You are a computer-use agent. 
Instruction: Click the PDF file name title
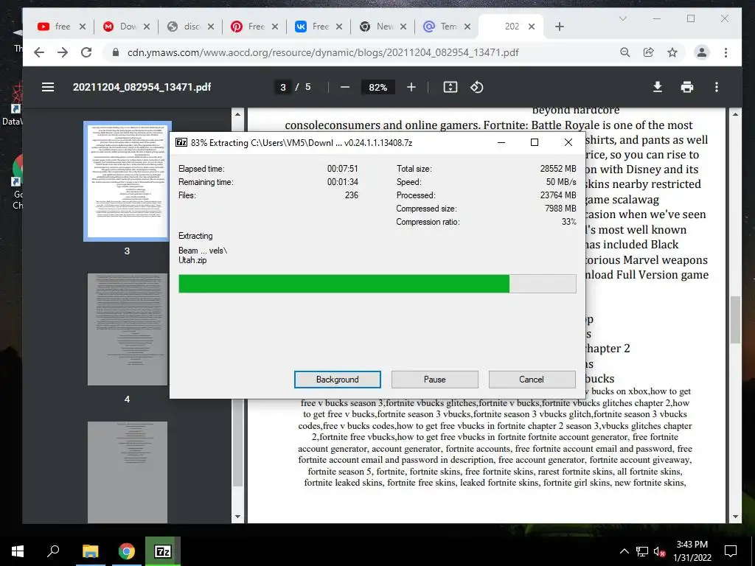(x=142, y=87)
